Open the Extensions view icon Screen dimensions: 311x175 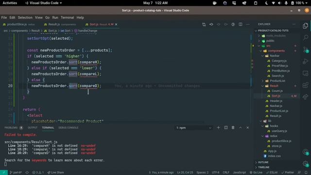(x=306, y=86)
